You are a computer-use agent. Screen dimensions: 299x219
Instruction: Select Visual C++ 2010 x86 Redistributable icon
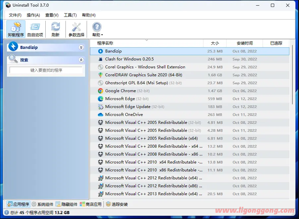tap(101, 170)
